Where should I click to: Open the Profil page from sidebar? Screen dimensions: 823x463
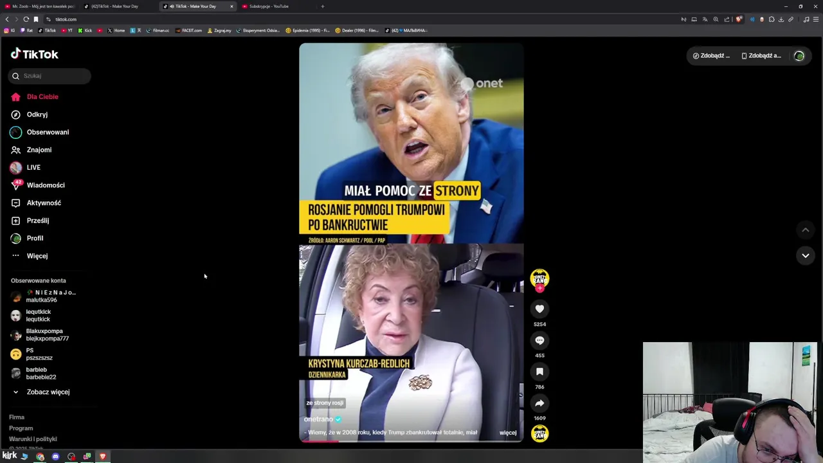click(x=27, y=238)
